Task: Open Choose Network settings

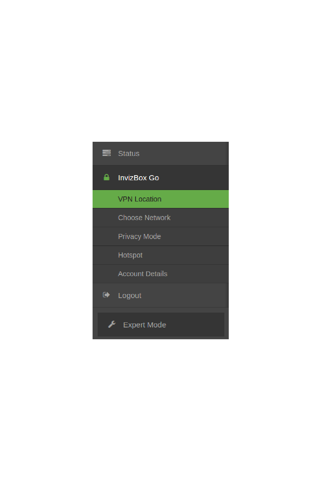Action: (x=160, y=218)
